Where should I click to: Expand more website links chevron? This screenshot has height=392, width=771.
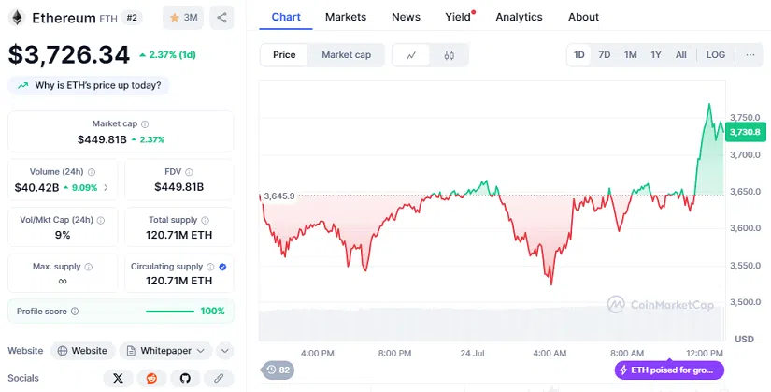coord(225,351)
